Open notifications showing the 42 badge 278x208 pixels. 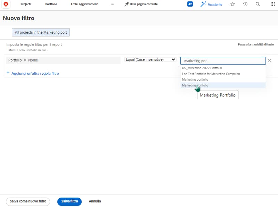pos(190,4)
